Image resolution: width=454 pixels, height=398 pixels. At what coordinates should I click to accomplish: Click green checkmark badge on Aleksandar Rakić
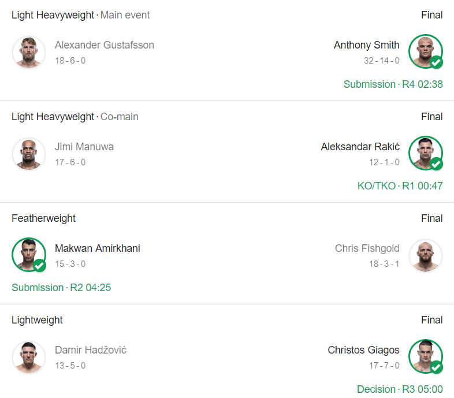[x=436, y=164]
